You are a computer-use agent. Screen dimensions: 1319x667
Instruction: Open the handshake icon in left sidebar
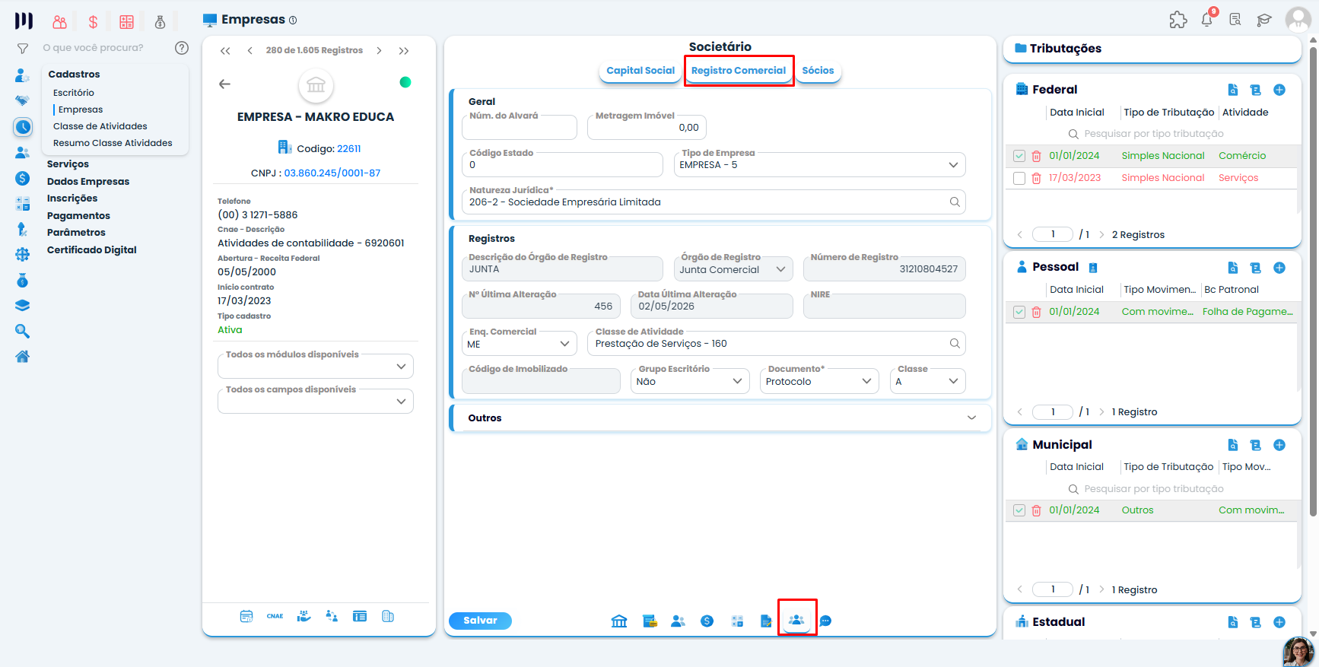(23, 100)
